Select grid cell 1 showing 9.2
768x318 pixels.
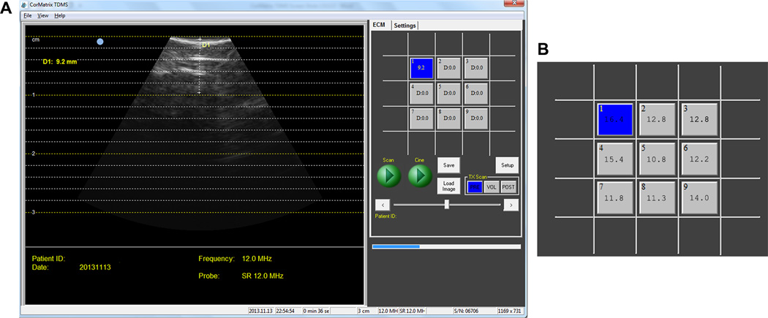click(x=421, y=68)
